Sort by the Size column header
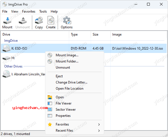 [x=101, y=34]
